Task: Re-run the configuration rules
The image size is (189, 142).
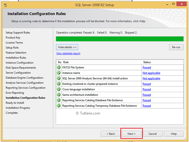Action: point(176,47)
